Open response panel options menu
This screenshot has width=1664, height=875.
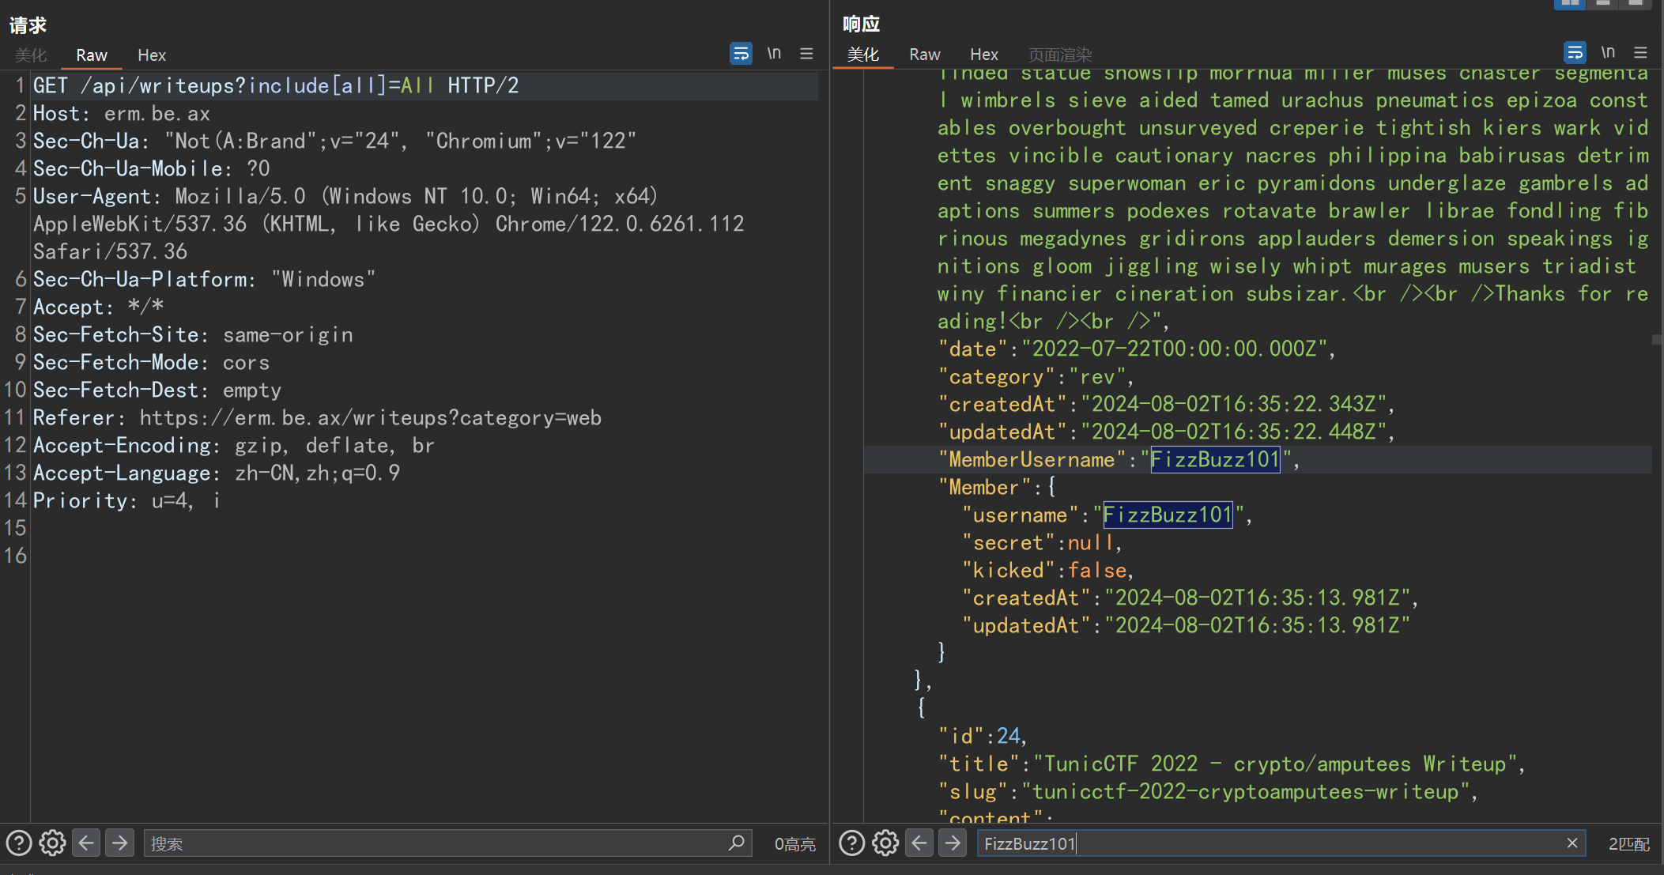pyautogui.click(x=1640, y=53)
